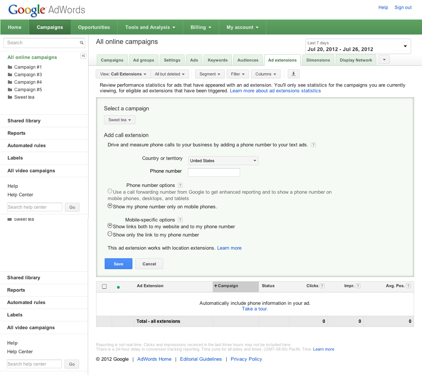
Task: Select 'Show only the link to my phone number'
Action: (110, 234)
